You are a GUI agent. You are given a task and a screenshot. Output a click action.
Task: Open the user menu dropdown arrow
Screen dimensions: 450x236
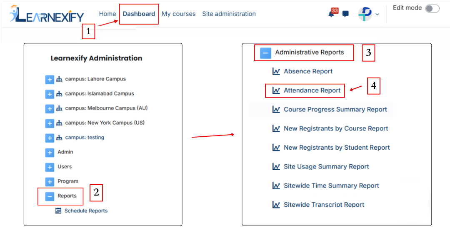[377, 14]
